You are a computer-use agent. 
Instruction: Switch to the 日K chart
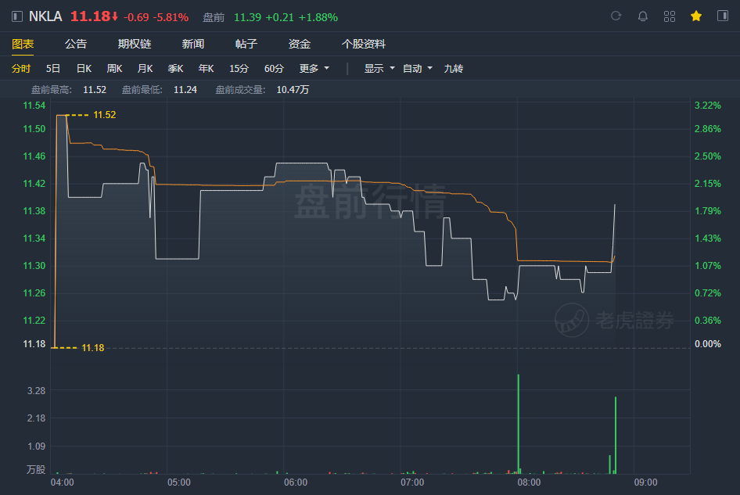(x=84, y=69)
